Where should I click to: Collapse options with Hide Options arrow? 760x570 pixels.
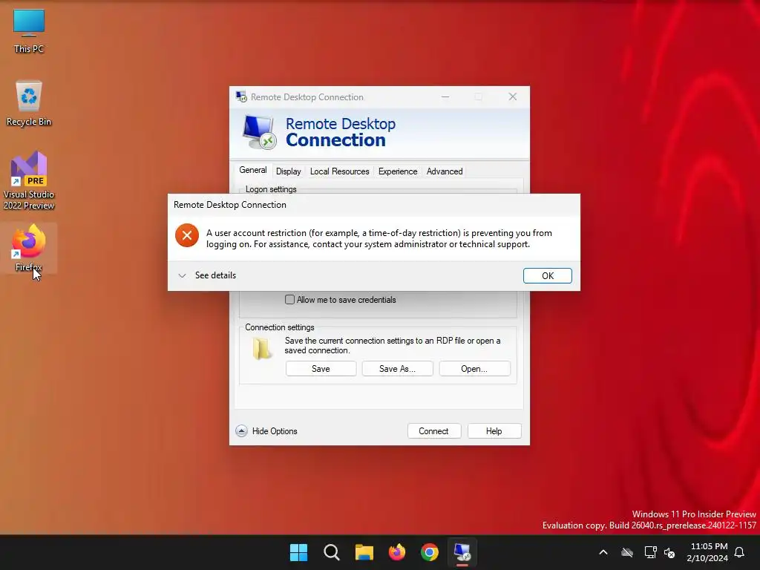pos(241,431)
